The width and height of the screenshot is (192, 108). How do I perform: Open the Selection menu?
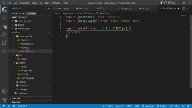tap(25, 3)
